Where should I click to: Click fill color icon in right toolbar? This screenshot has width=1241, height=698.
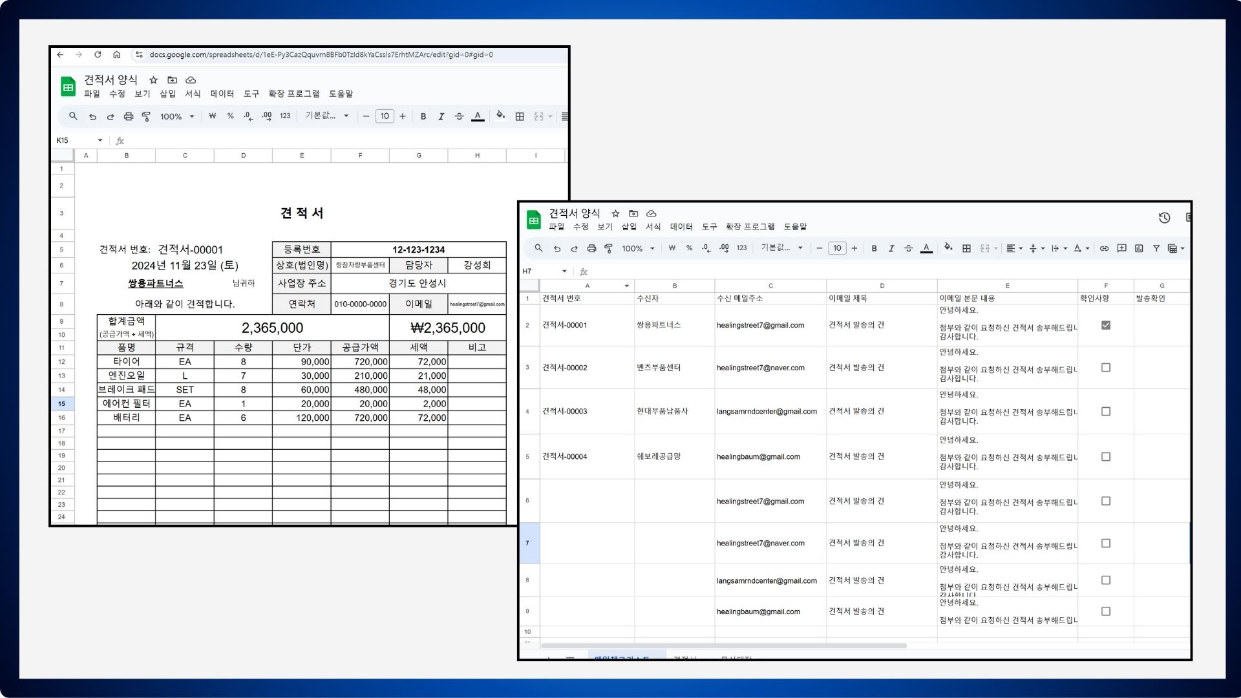[x=948, y=248]
